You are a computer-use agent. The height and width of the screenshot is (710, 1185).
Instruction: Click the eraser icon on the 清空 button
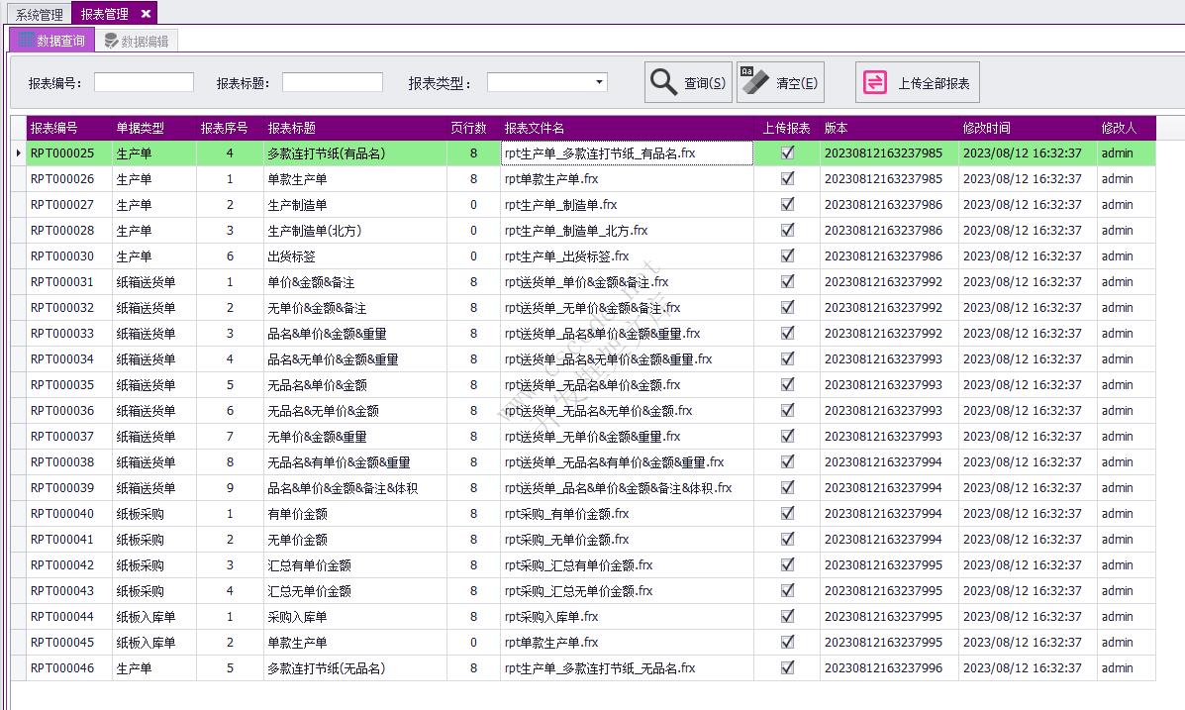[x=755, y=81]
